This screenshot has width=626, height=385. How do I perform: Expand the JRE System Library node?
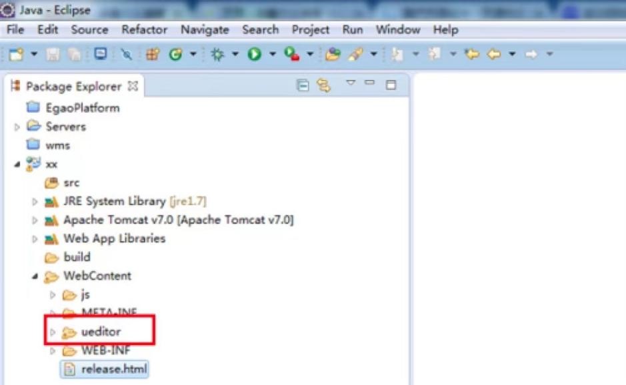click(35, 201)
